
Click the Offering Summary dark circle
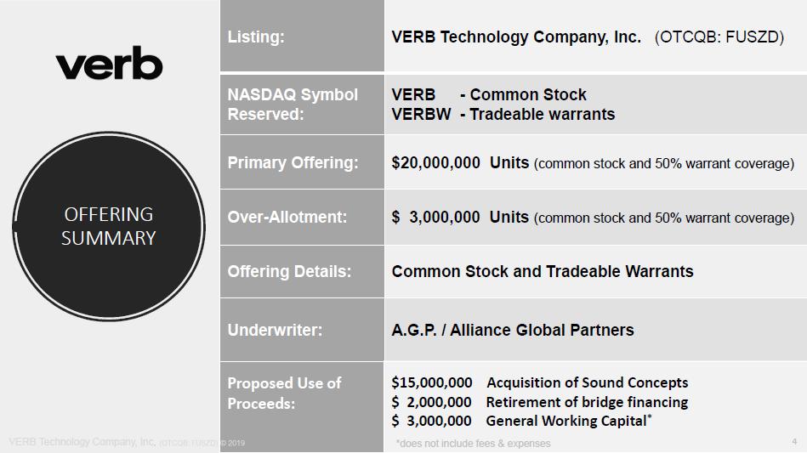coord(109,226)
